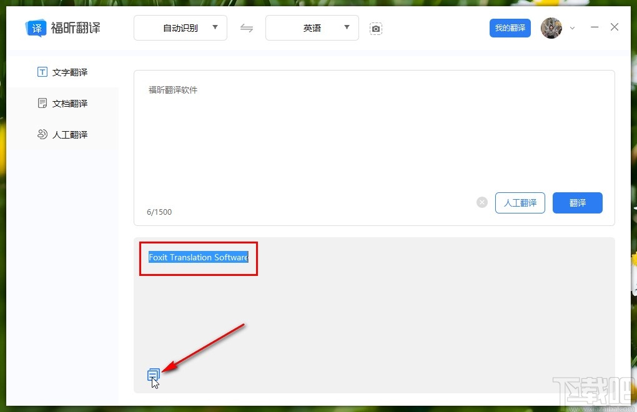The width and height of the screenshot is (637, 412).
Task: Open the source language dropdown 自动识别
Action: point(180,28)
